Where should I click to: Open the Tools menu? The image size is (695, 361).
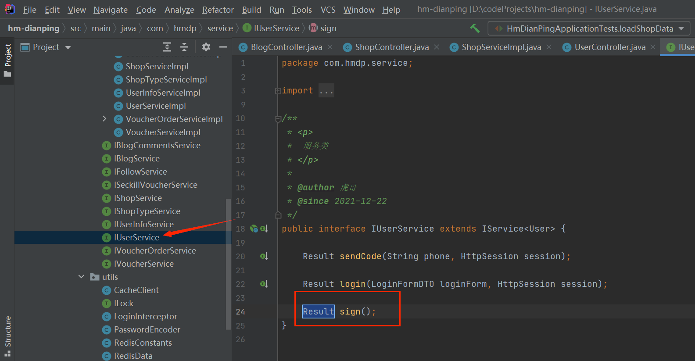(x=302, y=10)
